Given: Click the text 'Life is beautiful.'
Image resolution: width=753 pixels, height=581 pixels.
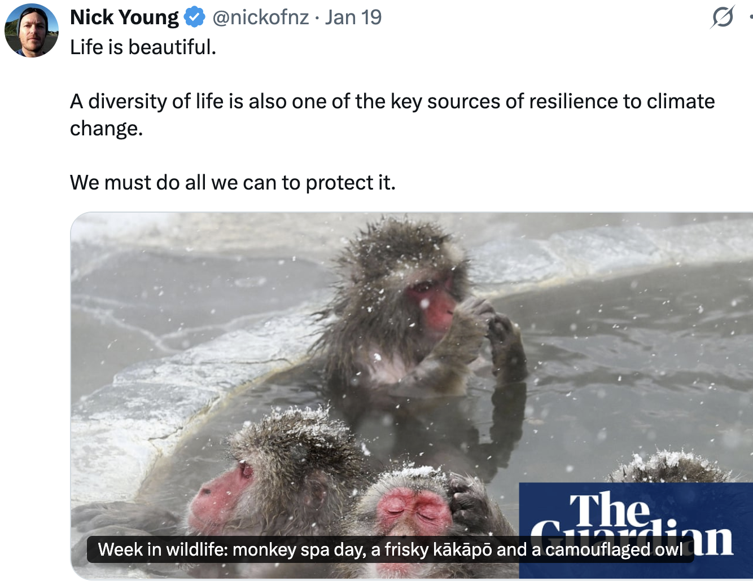Looking at the screenshot, I should [143, 47].
